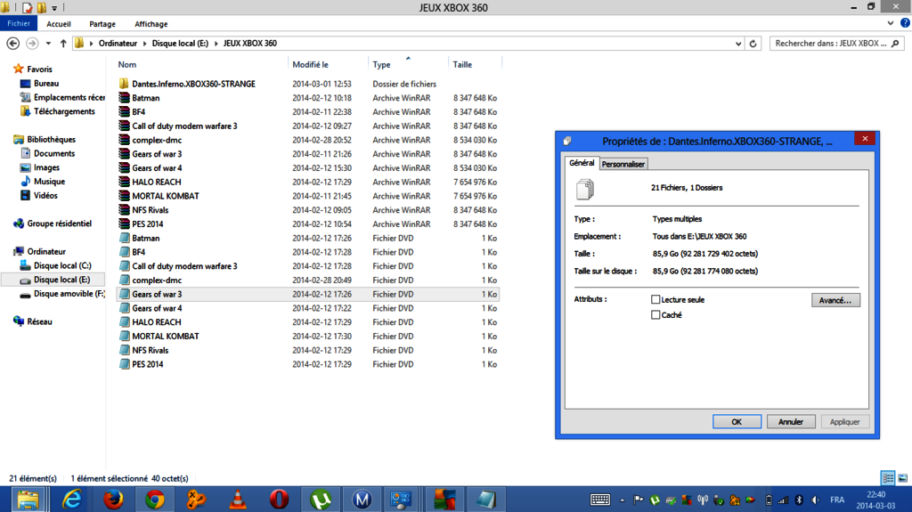
Task: Show hidden system tray icons
Action: 622,500
